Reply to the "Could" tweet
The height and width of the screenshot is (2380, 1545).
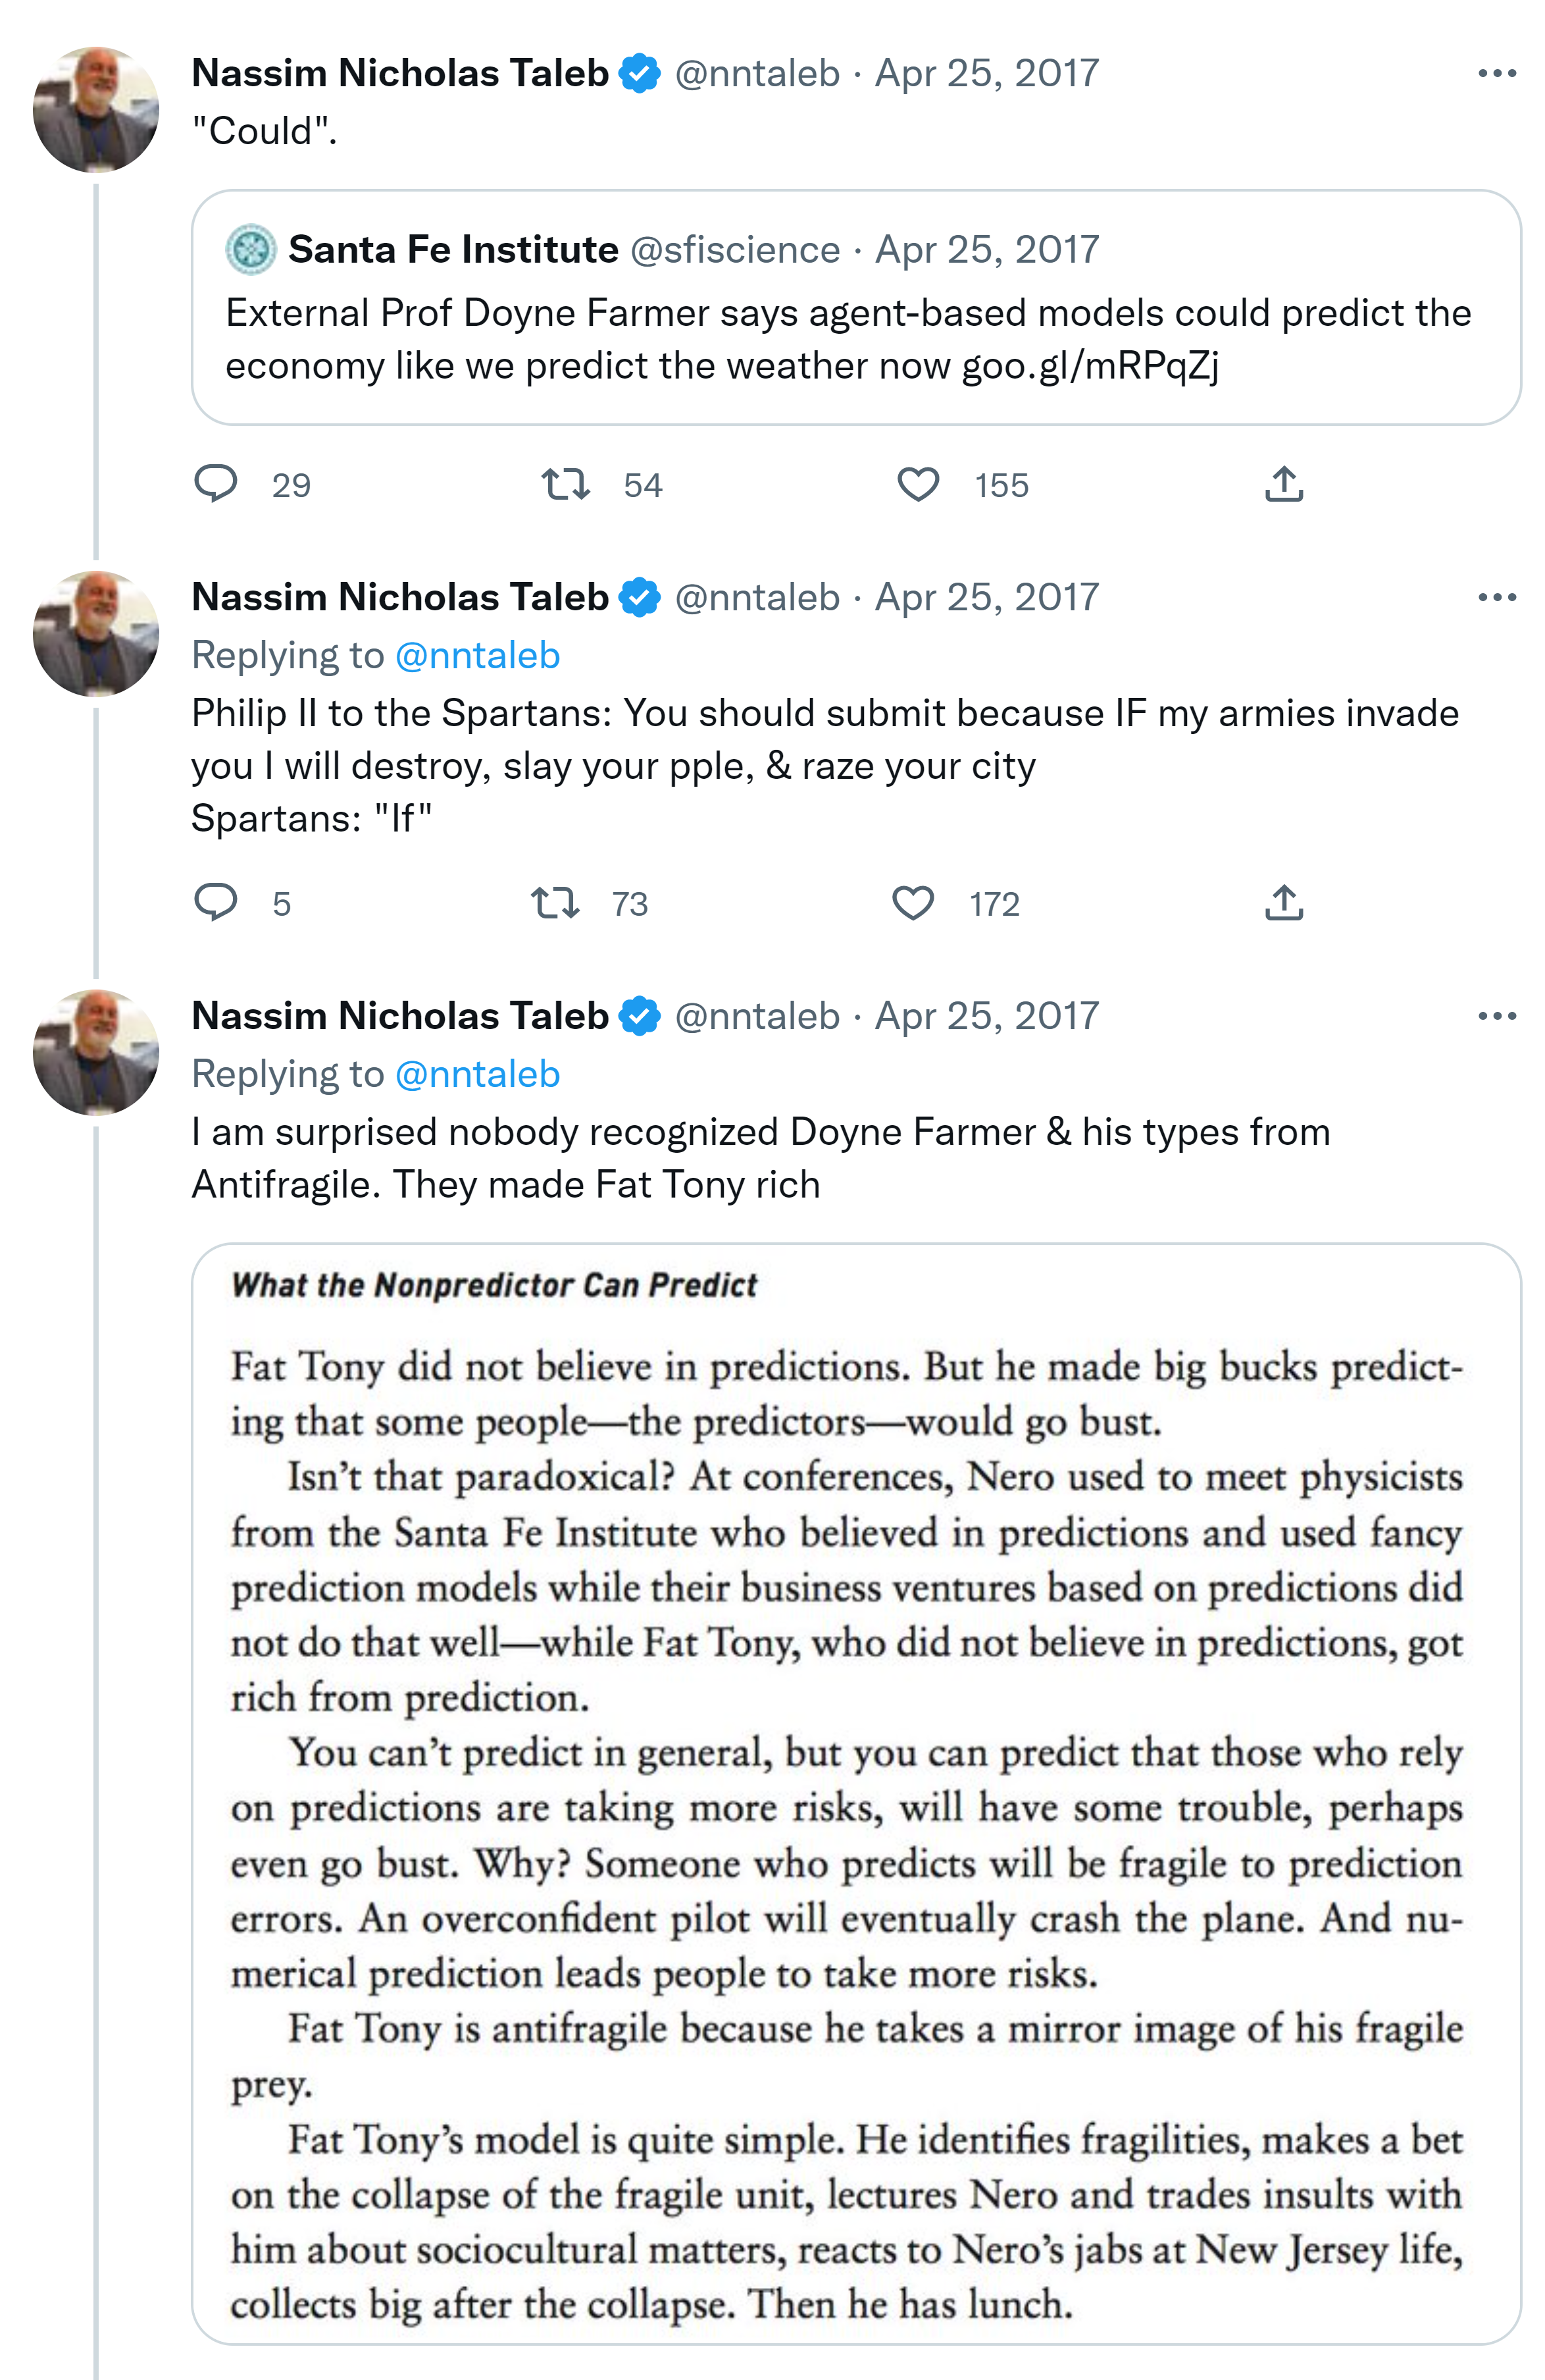pyautogui.click(x=215, y=484)
